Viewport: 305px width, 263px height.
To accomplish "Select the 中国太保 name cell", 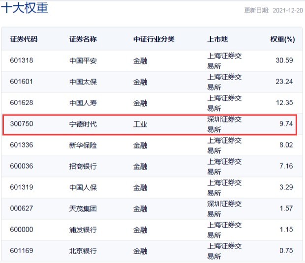I will click(x=83, y=82).
